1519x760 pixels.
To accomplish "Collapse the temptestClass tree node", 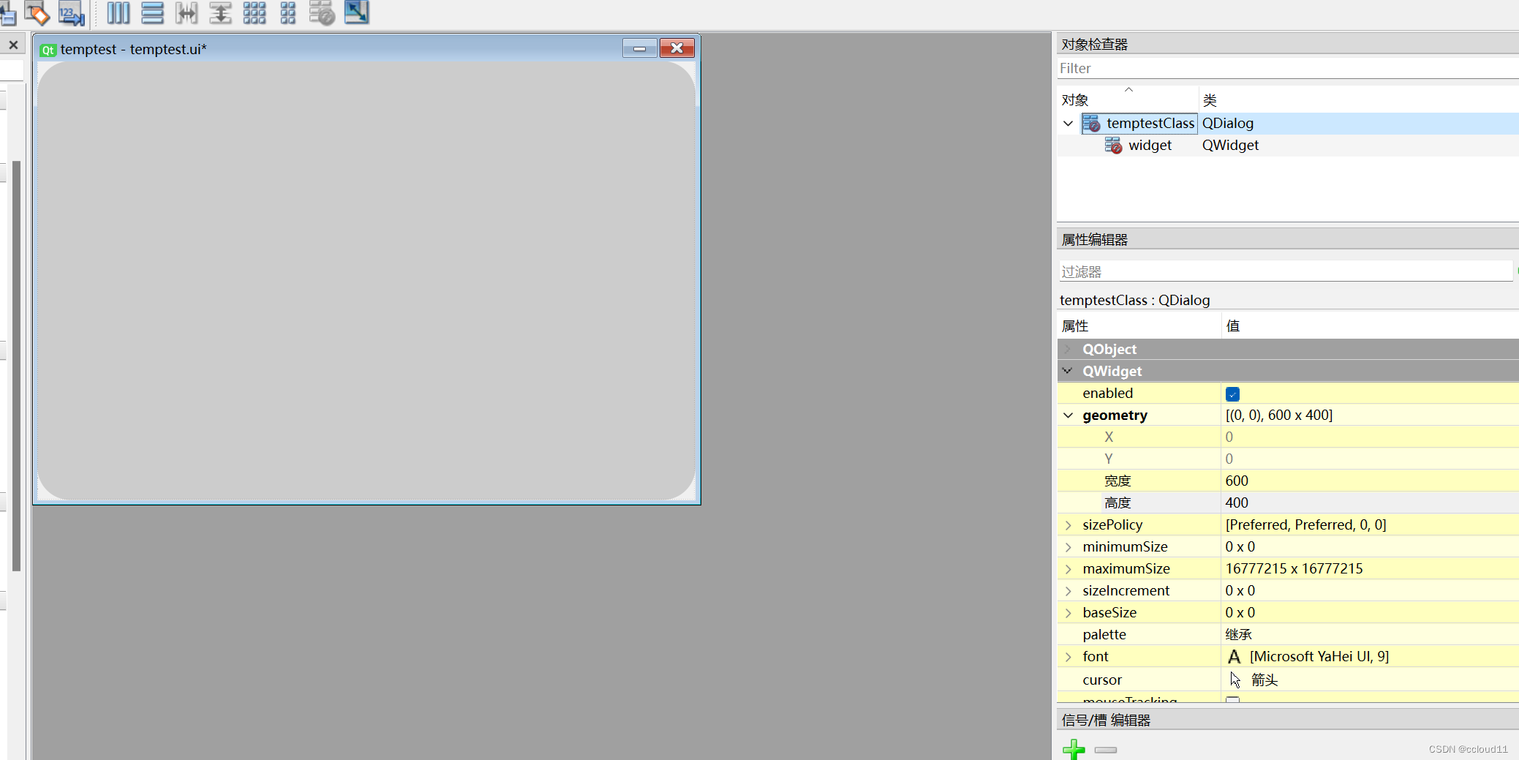I will click(x=1068, y=123).
